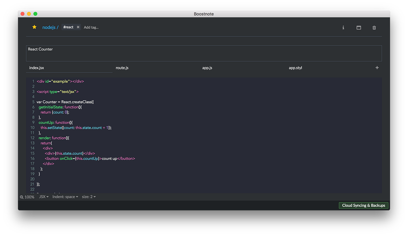
Task: Delete note with the trash icon
Action: pos(374,28)
